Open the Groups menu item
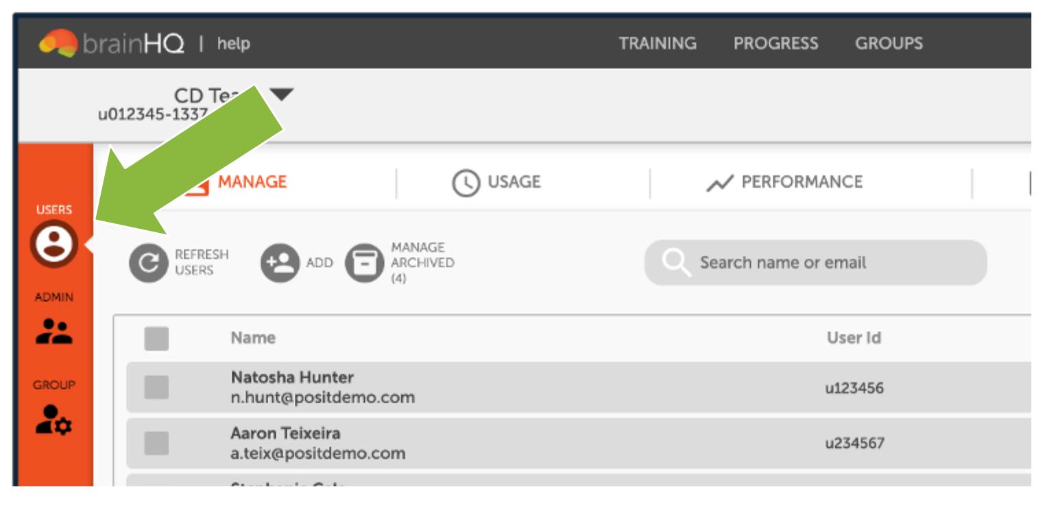This screenshot has width=1047, height=511. (x=889, y=43)
